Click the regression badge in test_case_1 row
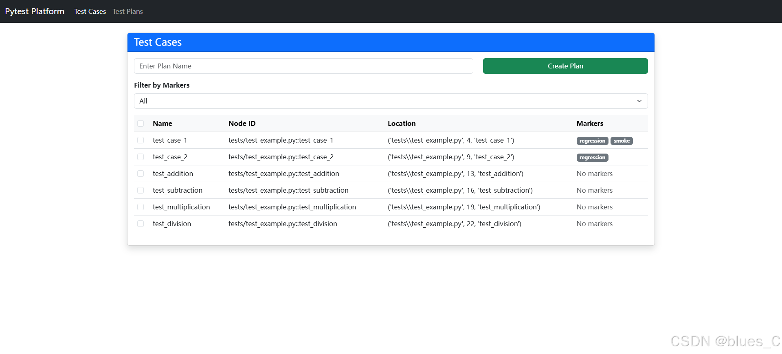Image resolution: width=782 pixels, height=354 pixels. coord(592,141)
